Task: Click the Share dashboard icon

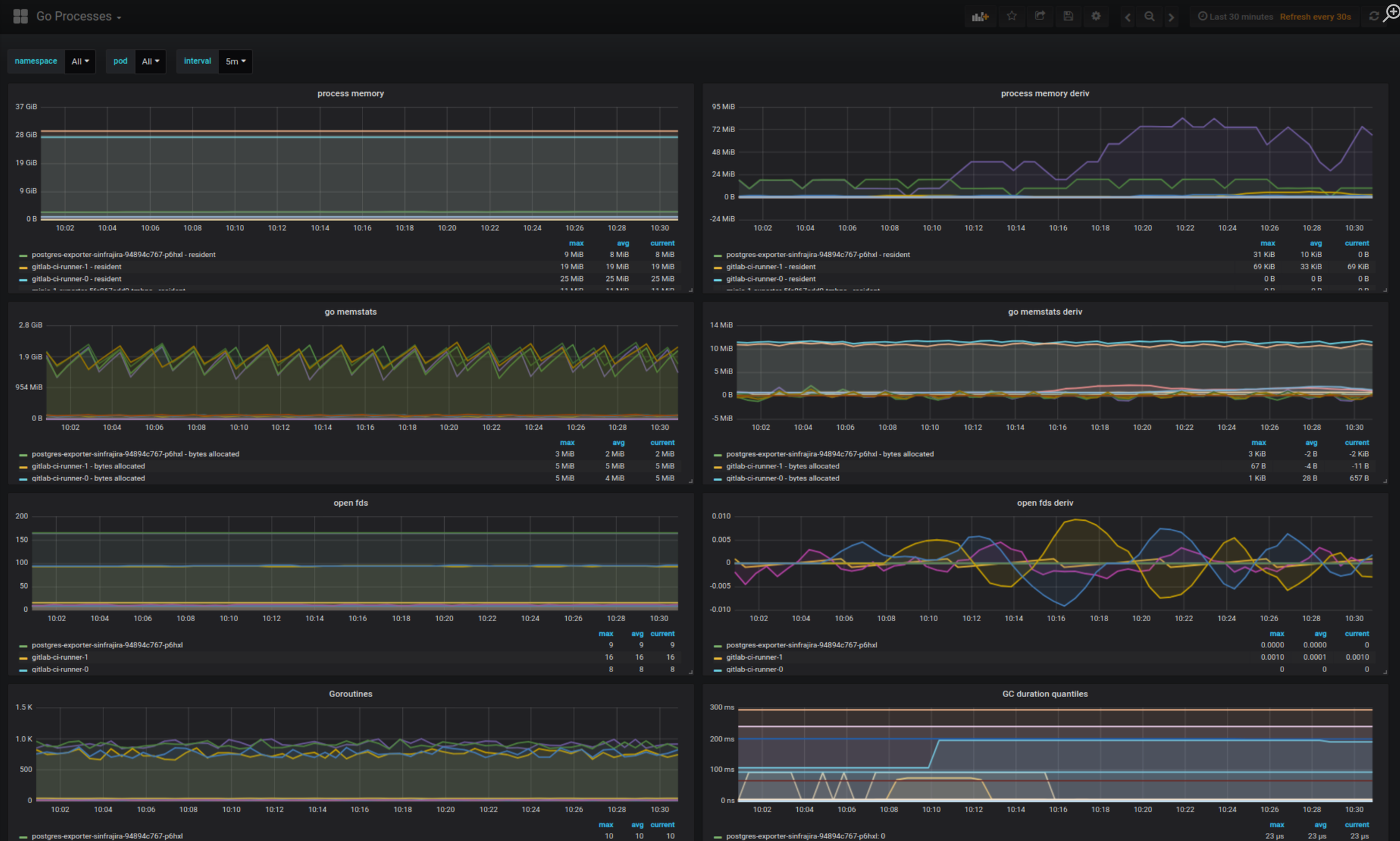Action: 1039,16
